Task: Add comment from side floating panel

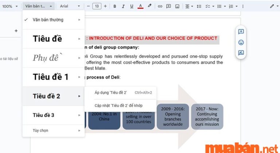Action: pyautogui.click(x=241, y=32)
